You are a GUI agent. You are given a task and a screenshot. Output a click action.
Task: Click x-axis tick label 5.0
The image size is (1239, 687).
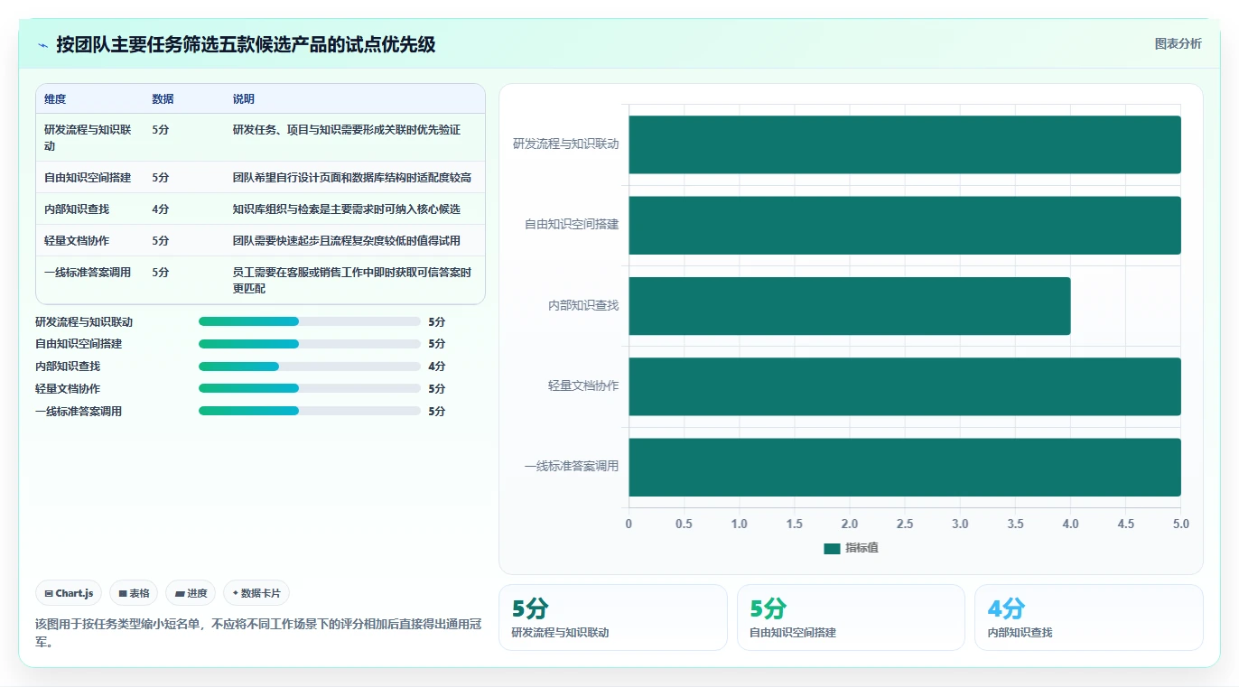[1180, 525]
